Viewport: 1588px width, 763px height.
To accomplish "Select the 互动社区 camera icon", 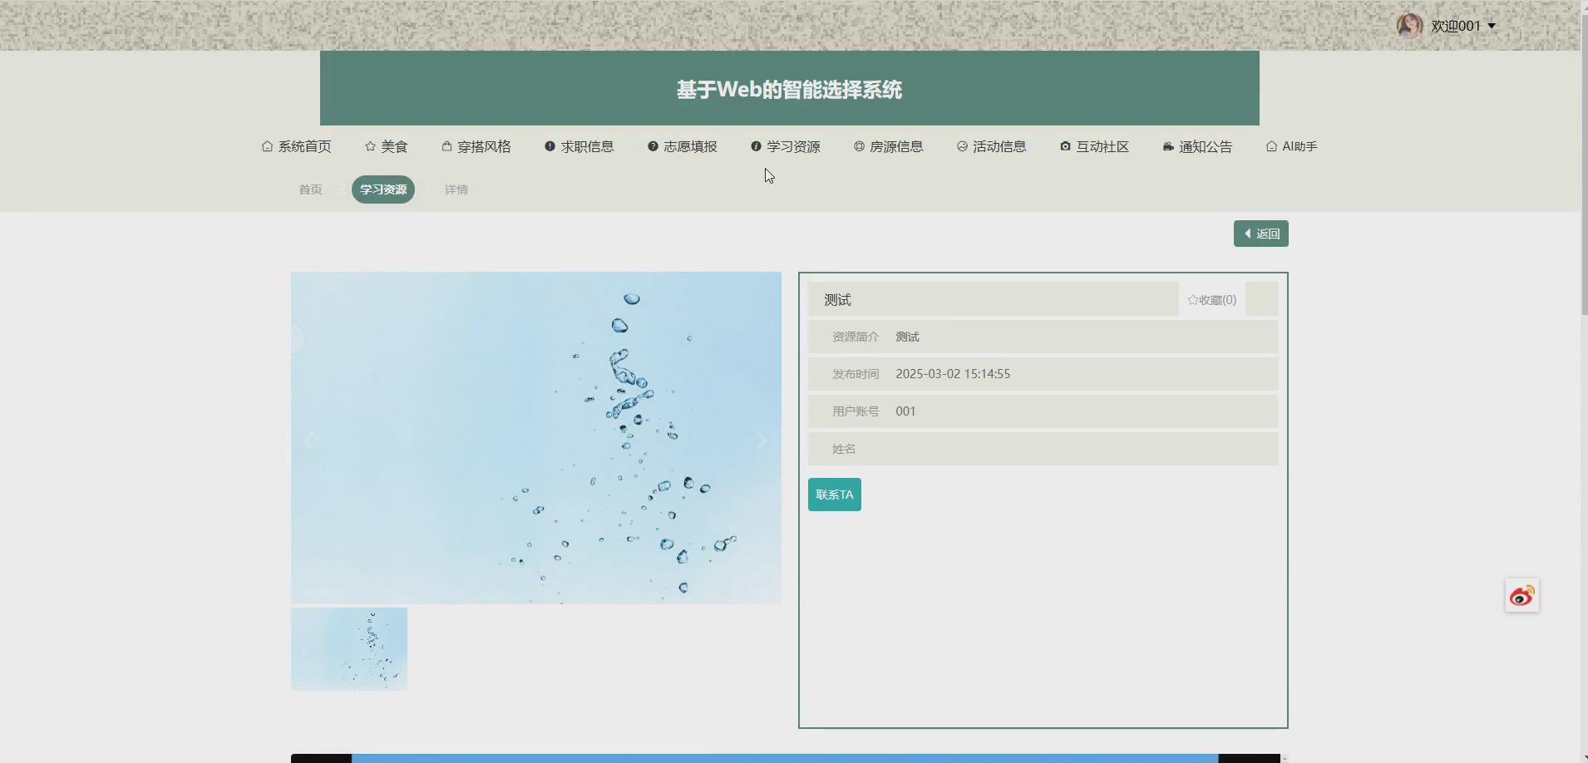I will 1064,146.
